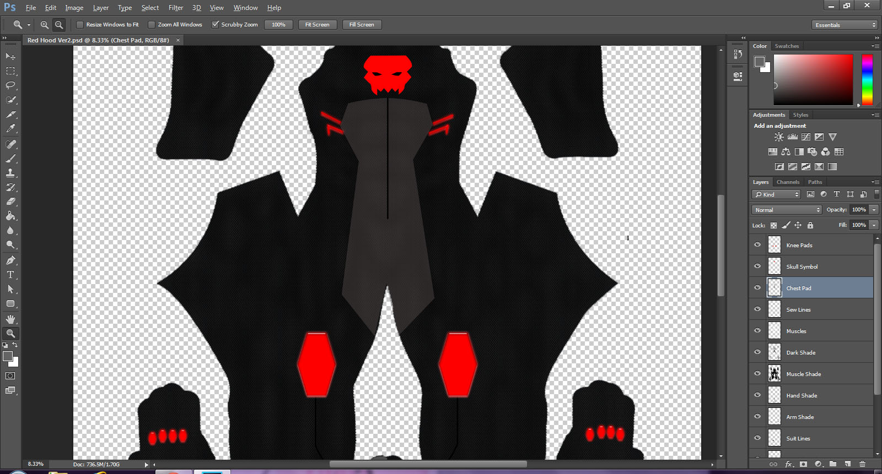Screen dimensions: 882x474
Task: Click the Zoom In magnifier option
Action: (x=45, y=25)
